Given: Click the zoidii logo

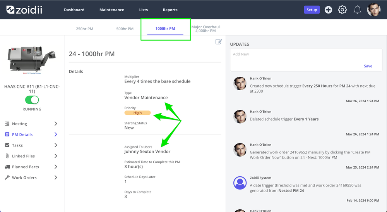Looking at the screenshot, I should click(24, 10).
